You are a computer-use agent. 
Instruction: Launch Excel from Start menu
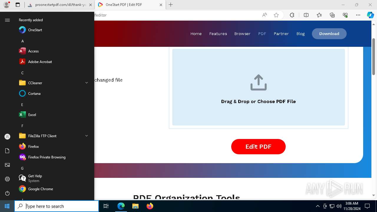tap(53, 115)
